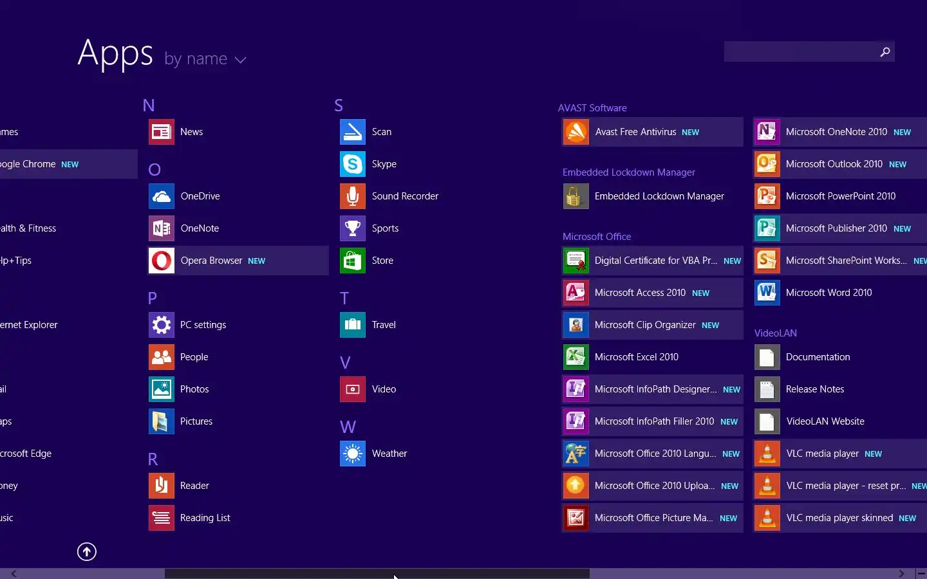927x579 pixels.
Task: Open Digital Certificate for VBA Projects
Action: coord(653,261)
